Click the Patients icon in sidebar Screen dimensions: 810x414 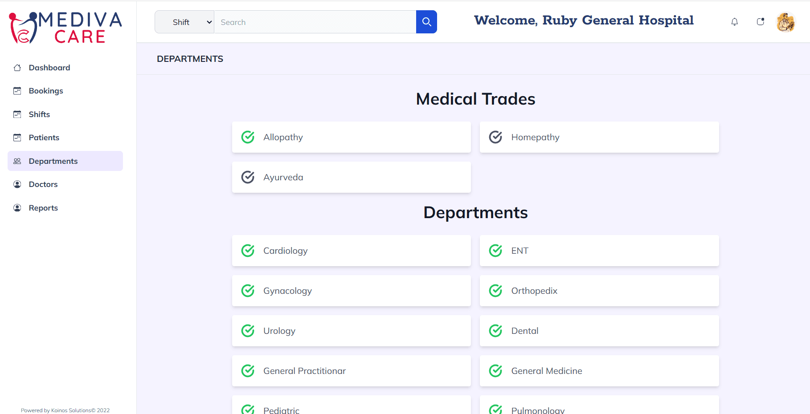pos(17,138)
